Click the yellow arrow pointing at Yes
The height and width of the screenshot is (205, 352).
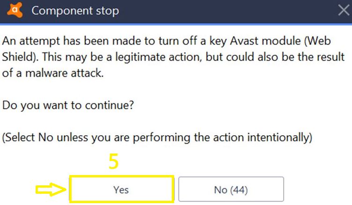51,190
